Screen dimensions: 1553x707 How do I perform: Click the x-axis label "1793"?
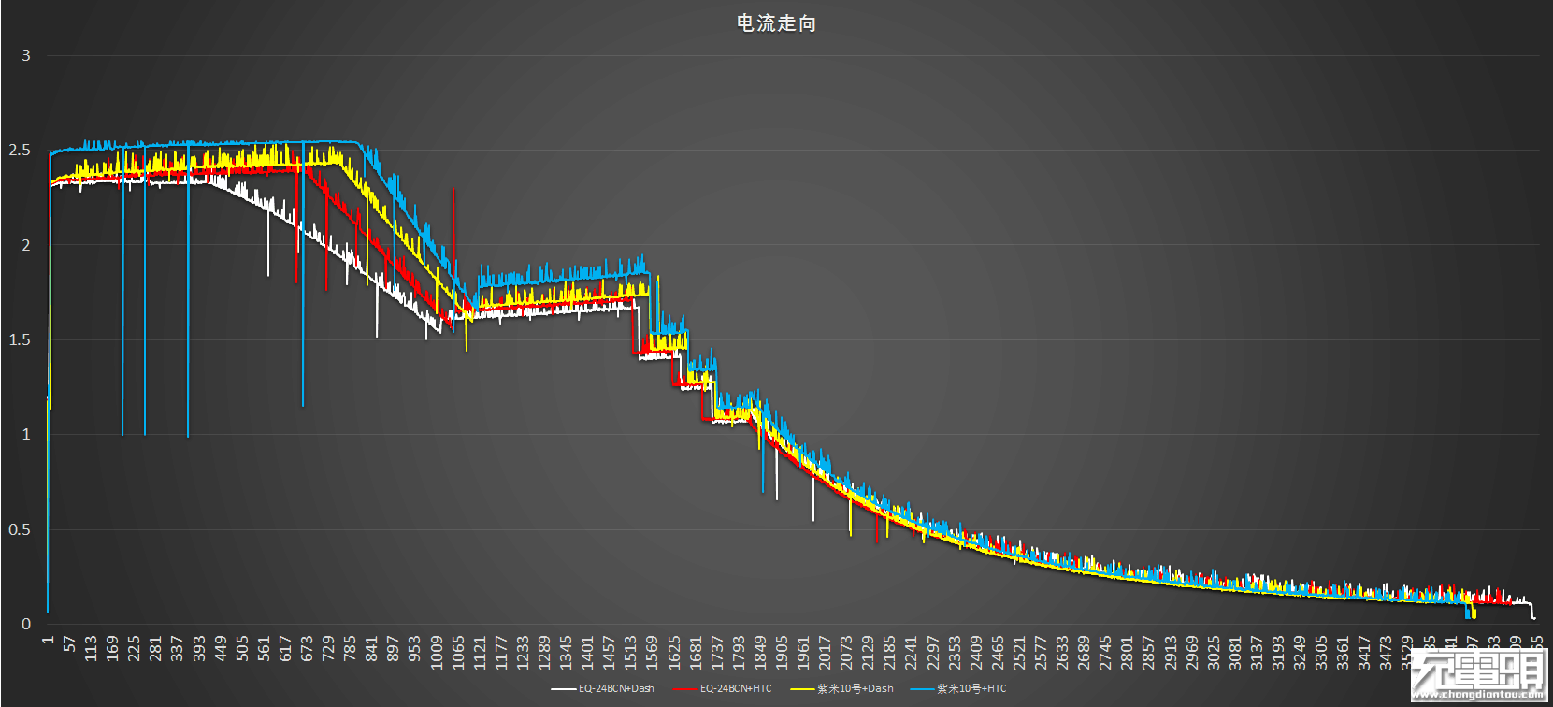739,652
